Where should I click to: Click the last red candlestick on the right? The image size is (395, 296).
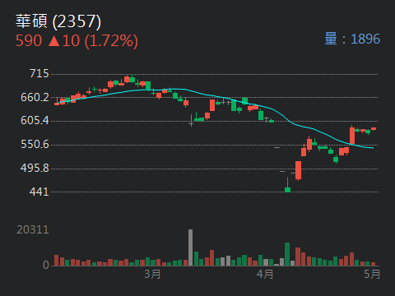point(374,129)
